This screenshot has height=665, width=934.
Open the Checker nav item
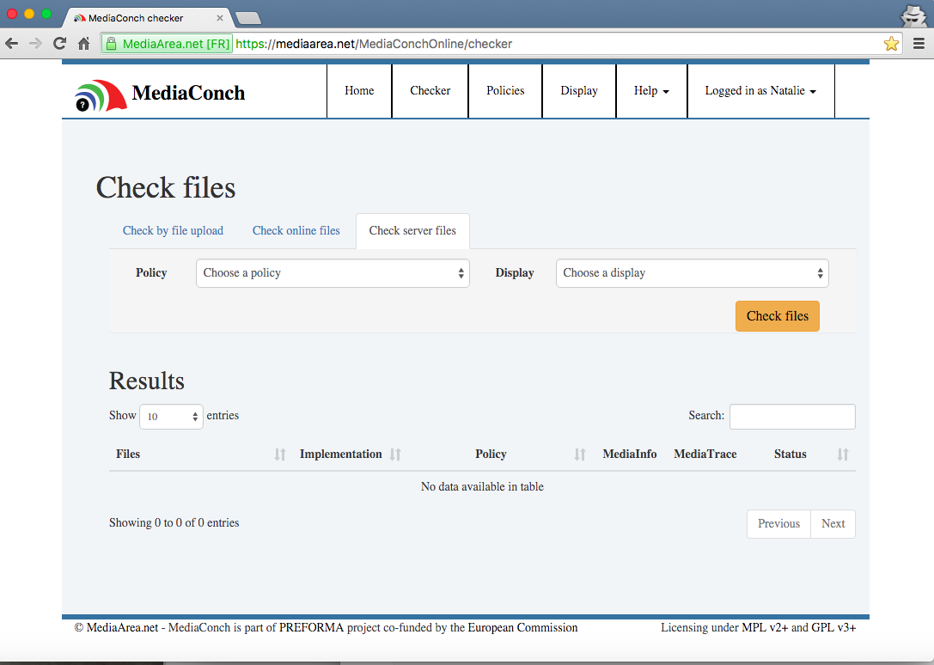(x=430, y=91)
